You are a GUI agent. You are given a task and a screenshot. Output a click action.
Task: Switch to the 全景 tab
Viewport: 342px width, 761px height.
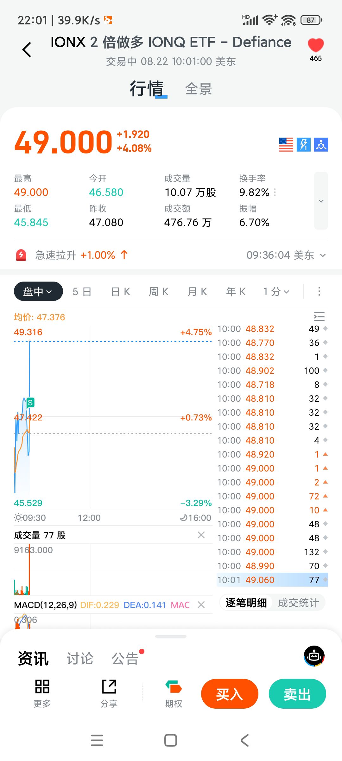click(199, 89)
